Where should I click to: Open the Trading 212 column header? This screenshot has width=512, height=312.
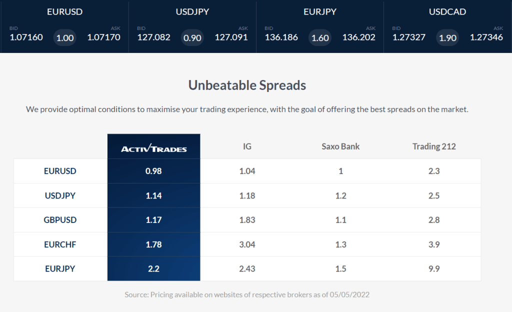pos(434,146)
